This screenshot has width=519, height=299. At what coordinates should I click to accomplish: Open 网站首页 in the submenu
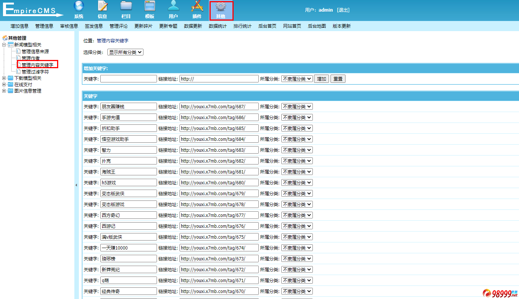[x=292, y=26]
